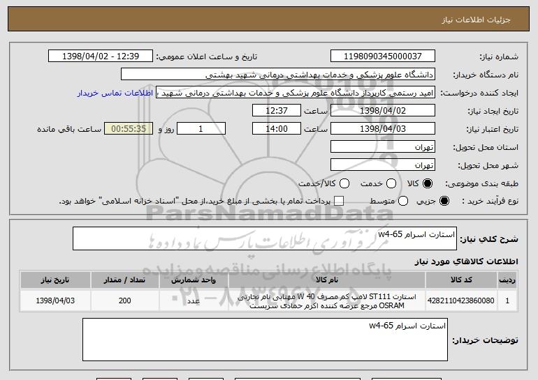Screen dimensions: 538x380
Task: Select the کالا radio button
Action: [x=428, y=183]
